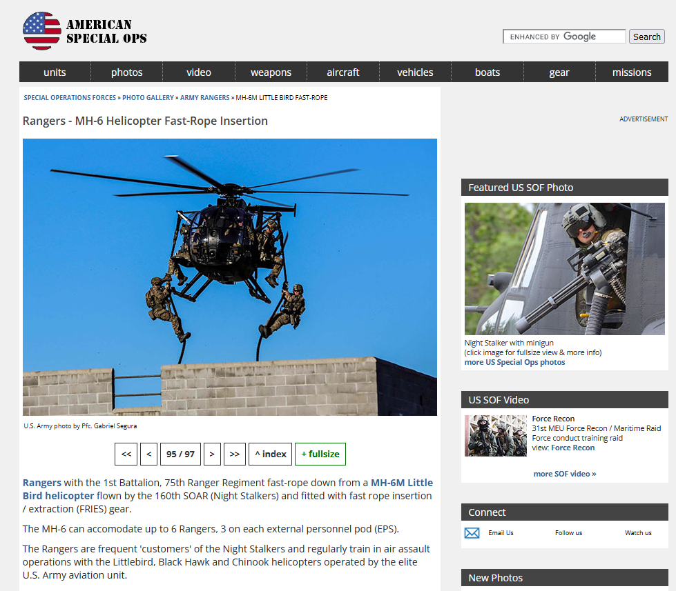The height and width of the screenshot is (591, 676).
Task: Click the MH-6M Little Bird Fast-Rope breadcrumb text
Action: tap(282, 98)
